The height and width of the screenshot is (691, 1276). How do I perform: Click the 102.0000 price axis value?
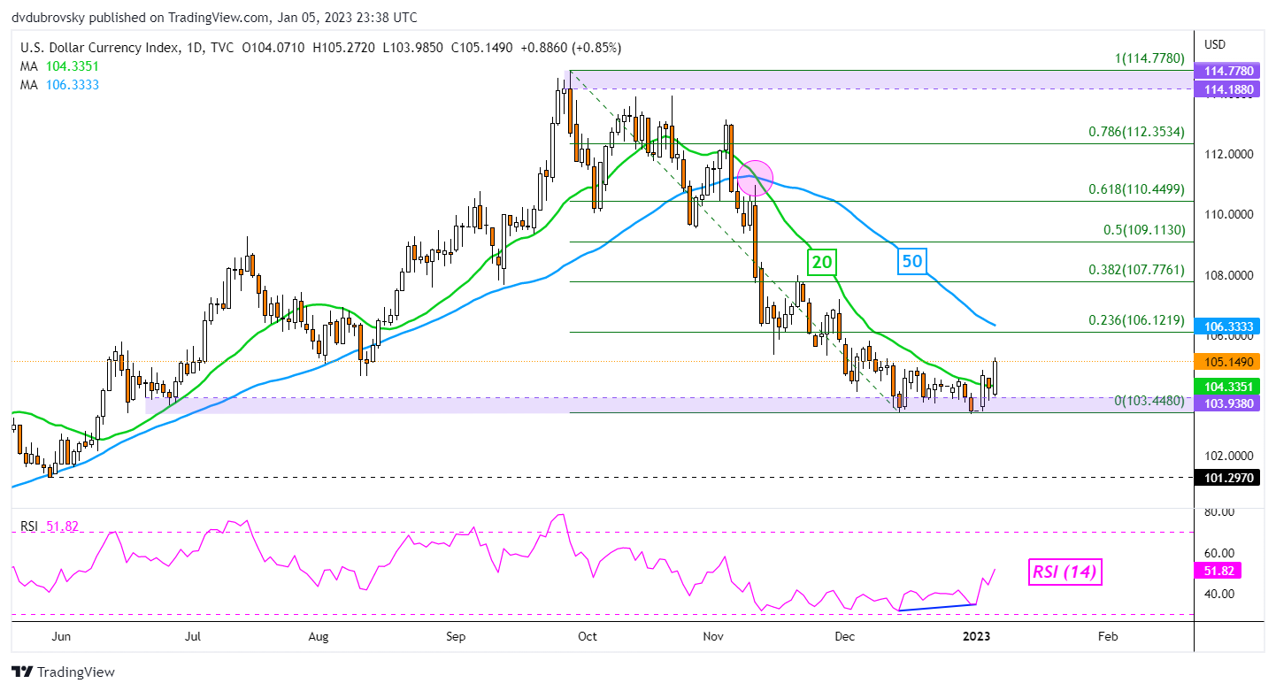click(x=1227, y=457)
